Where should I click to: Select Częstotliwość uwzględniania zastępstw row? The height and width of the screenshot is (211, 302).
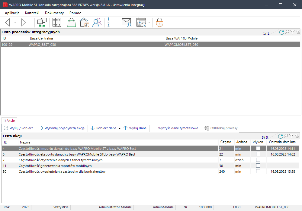point(150,172)
